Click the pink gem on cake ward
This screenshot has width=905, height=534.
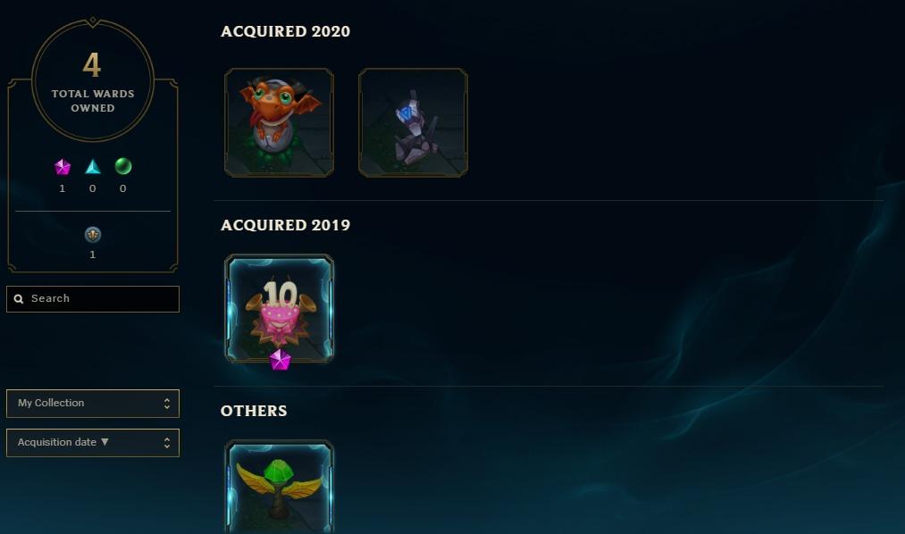[280, 360]
